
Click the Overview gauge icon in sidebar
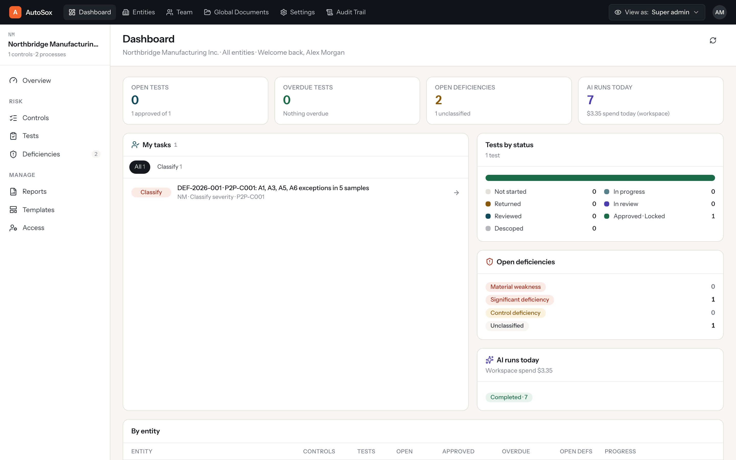point(13,80)
